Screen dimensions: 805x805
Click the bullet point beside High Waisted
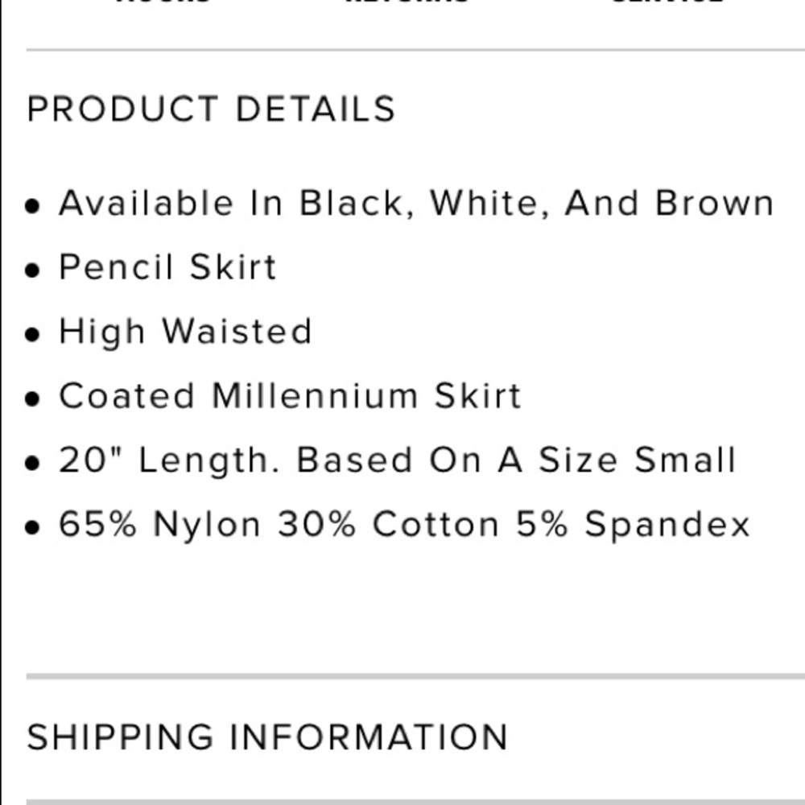pyautogui.click(x=32, y=335)
